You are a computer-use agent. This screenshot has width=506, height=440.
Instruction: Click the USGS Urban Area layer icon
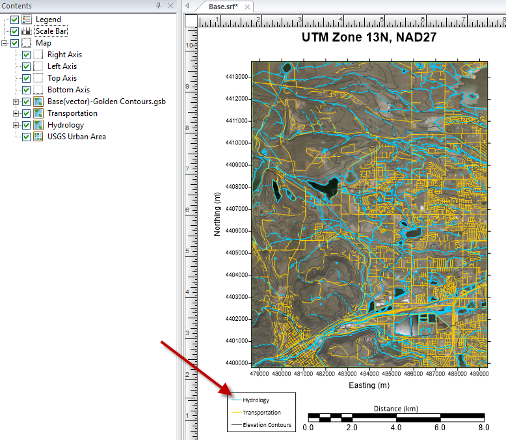point(38,137)
